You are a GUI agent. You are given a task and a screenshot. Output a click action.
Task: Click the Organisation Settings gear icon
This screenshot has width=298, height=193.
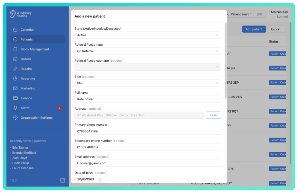15,118
